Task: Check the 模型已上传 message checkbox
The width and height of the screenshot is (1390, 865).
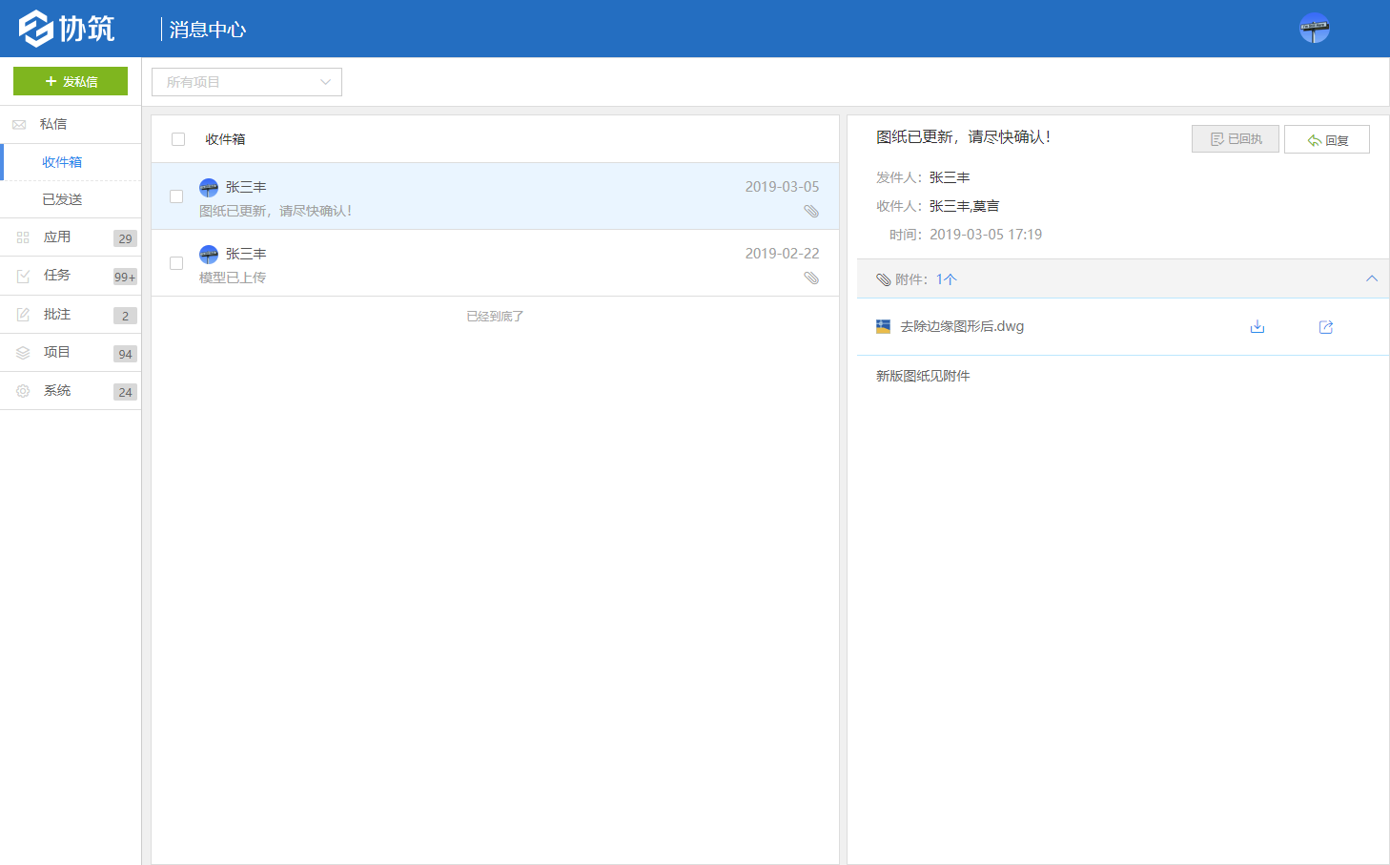Action: click(176, 263)
